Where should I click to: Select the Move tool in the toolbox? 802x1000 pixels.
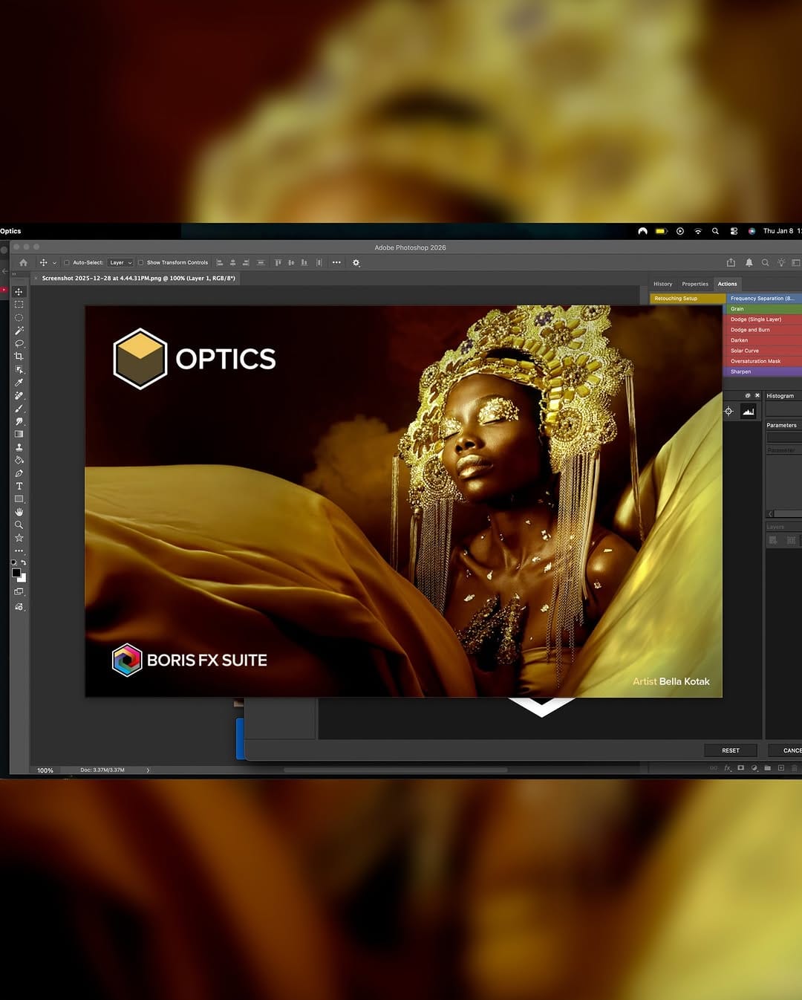click(x=19, y=292)
